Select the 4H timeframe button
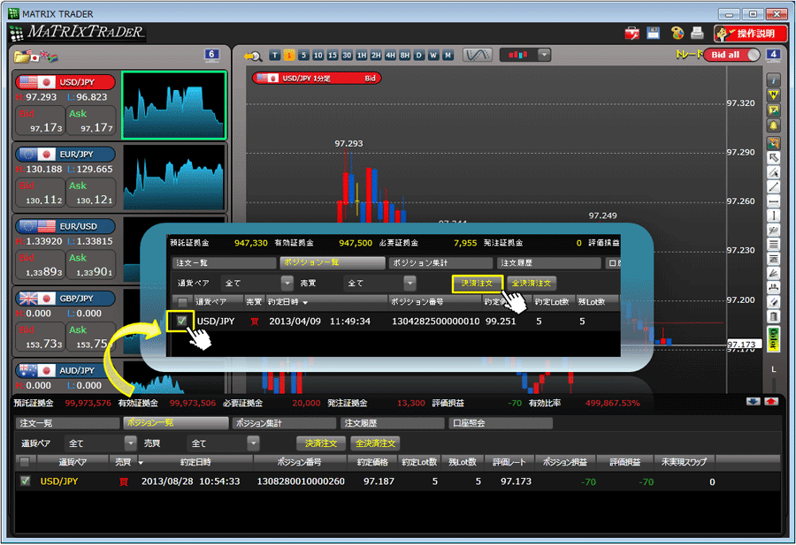Image resolution: width=796 pixels, height=545 pixels. tap(390, 56)
